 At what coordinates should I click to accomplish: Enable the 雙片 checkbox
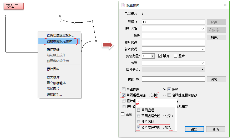coord(176,56)
